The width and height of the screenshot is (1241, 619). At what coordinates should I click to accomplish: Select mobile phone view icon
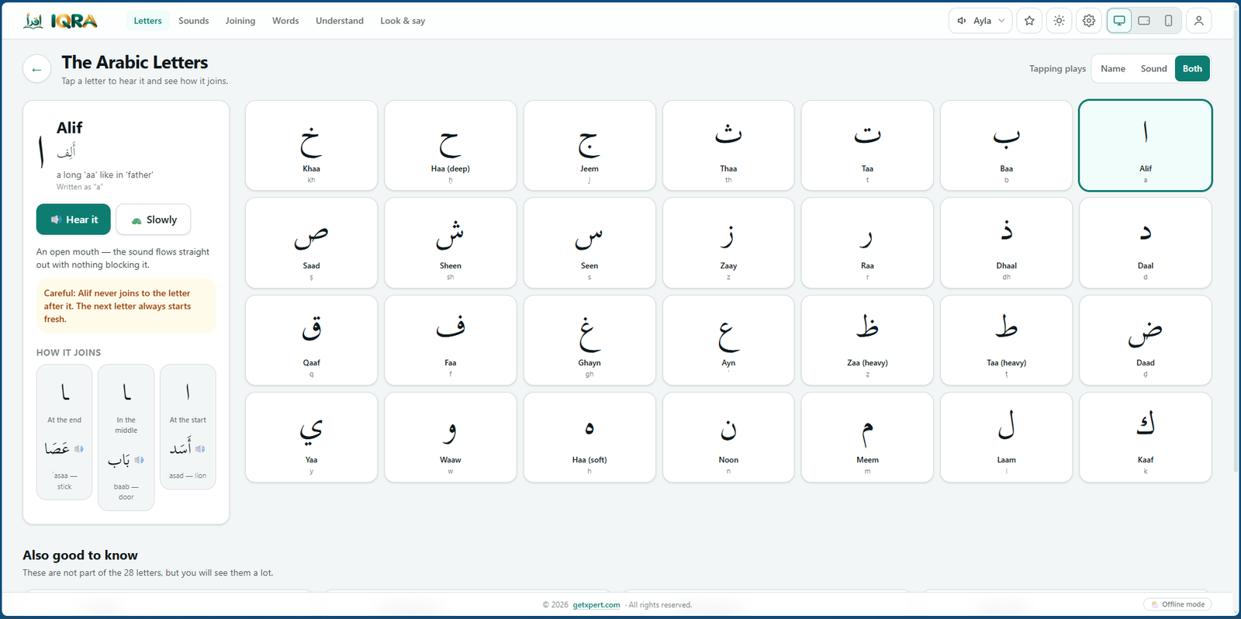pos(1168,21)
